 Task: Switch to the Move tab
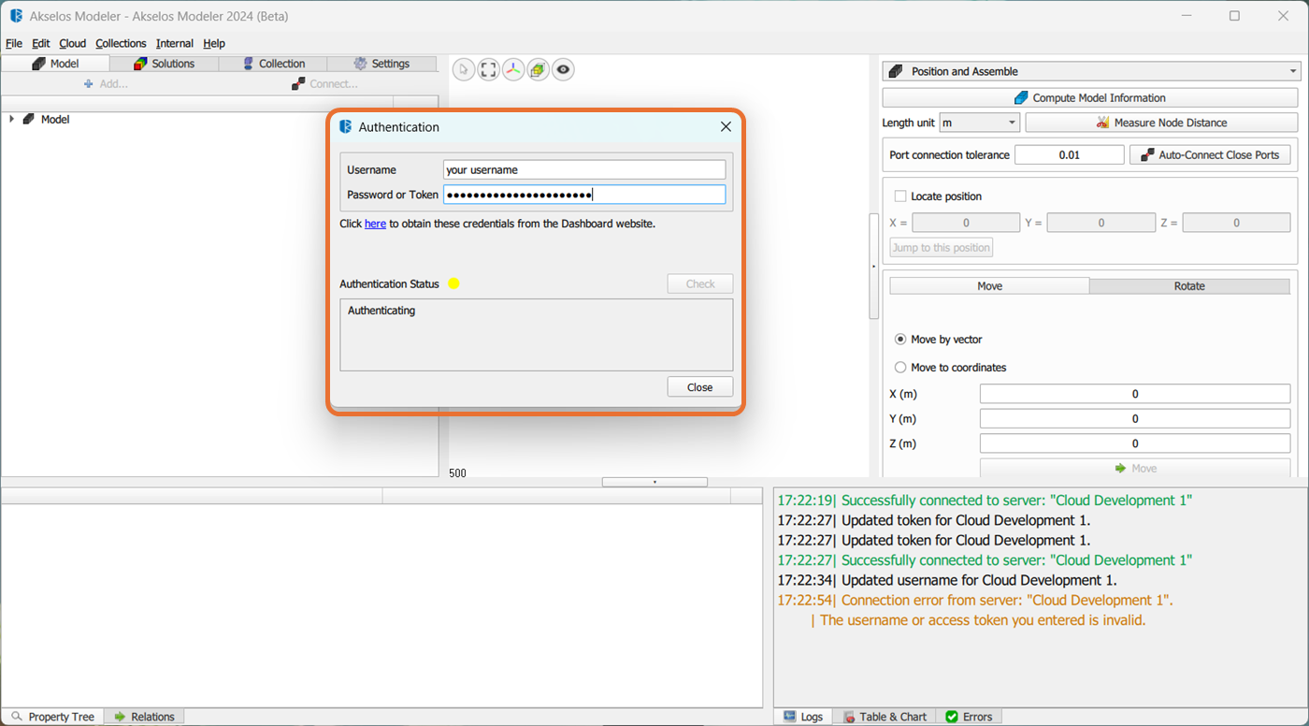[989, 286]
